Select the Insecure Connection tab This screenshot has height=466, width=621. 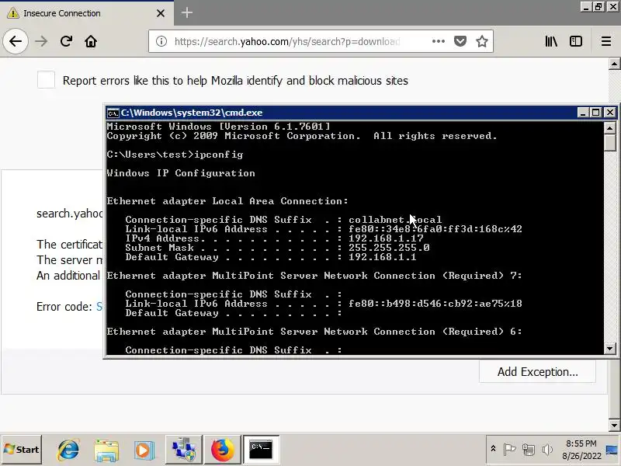click(87, 13)
